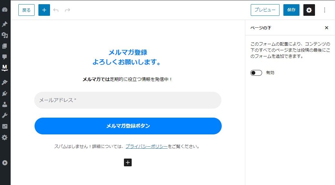This screenshot has height=185, width=335.
Task: Enable the 有効 toggle switch
Action: pos(256,73)
